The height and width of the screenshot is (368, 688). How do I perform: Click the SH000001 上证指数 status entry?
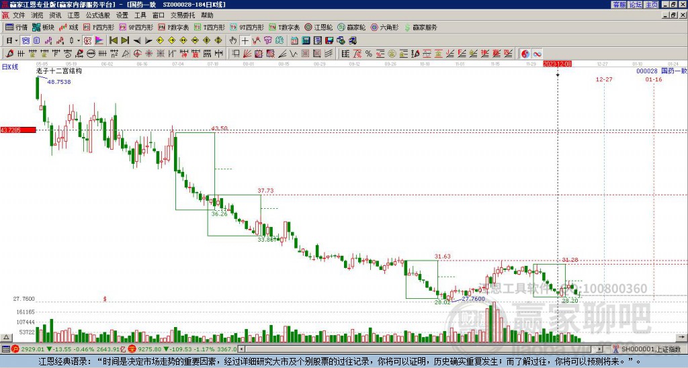(650, 349)
